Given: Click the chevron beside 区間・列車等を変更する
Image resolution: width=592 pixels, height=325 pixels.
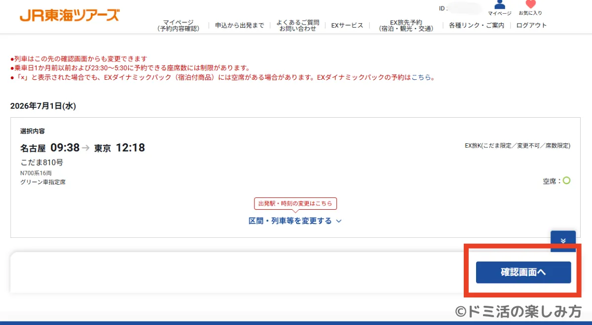Looking at the screenshot, I should click(x=338, y=221).
